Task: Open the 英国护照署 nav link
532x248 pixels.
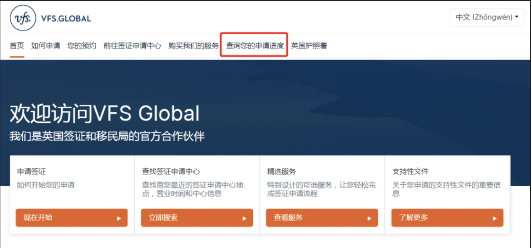Action: click(309, 46)
